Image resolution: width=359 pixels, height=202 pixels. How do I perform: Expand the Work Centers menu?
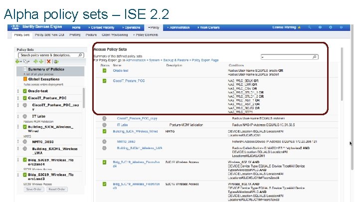point(208,27)
